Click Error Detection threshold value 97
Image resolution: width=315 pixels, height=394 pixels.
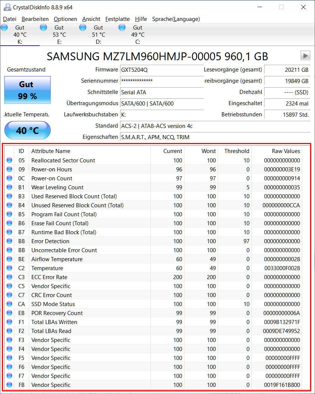point(247,241)
